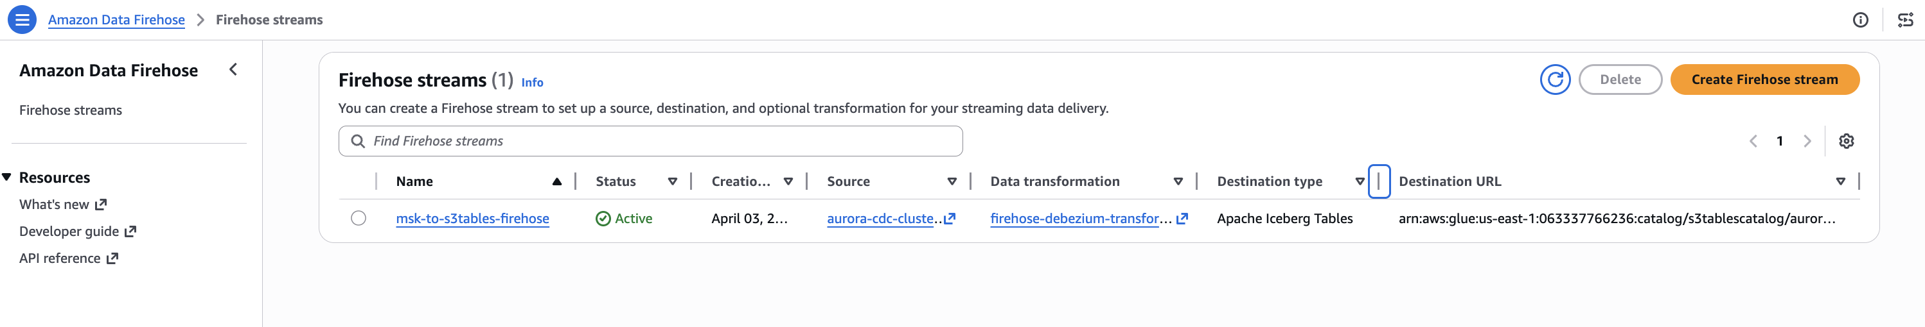Click the arn:aws:glue destination URL cell

tap(1617, 218)
